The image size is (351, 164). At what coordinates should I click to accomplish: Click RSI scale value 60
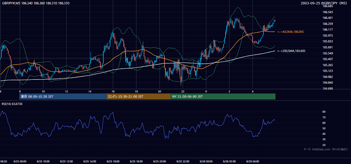click(324, 123)
